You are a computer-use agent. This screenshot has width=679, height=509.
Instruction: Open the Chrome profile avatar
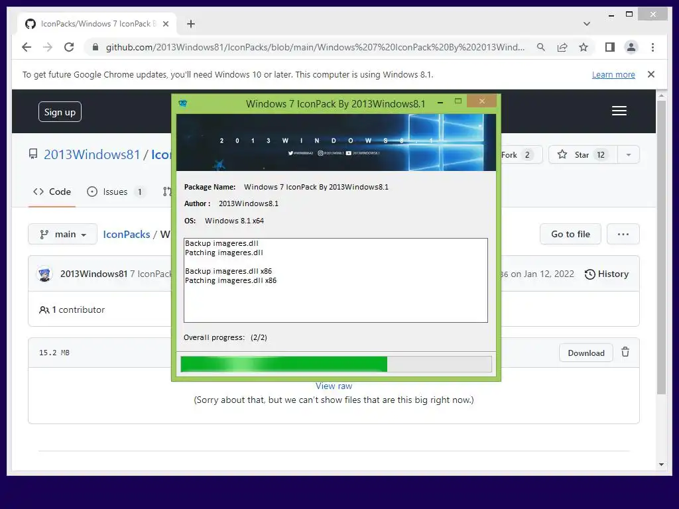(x=631, y=47)
